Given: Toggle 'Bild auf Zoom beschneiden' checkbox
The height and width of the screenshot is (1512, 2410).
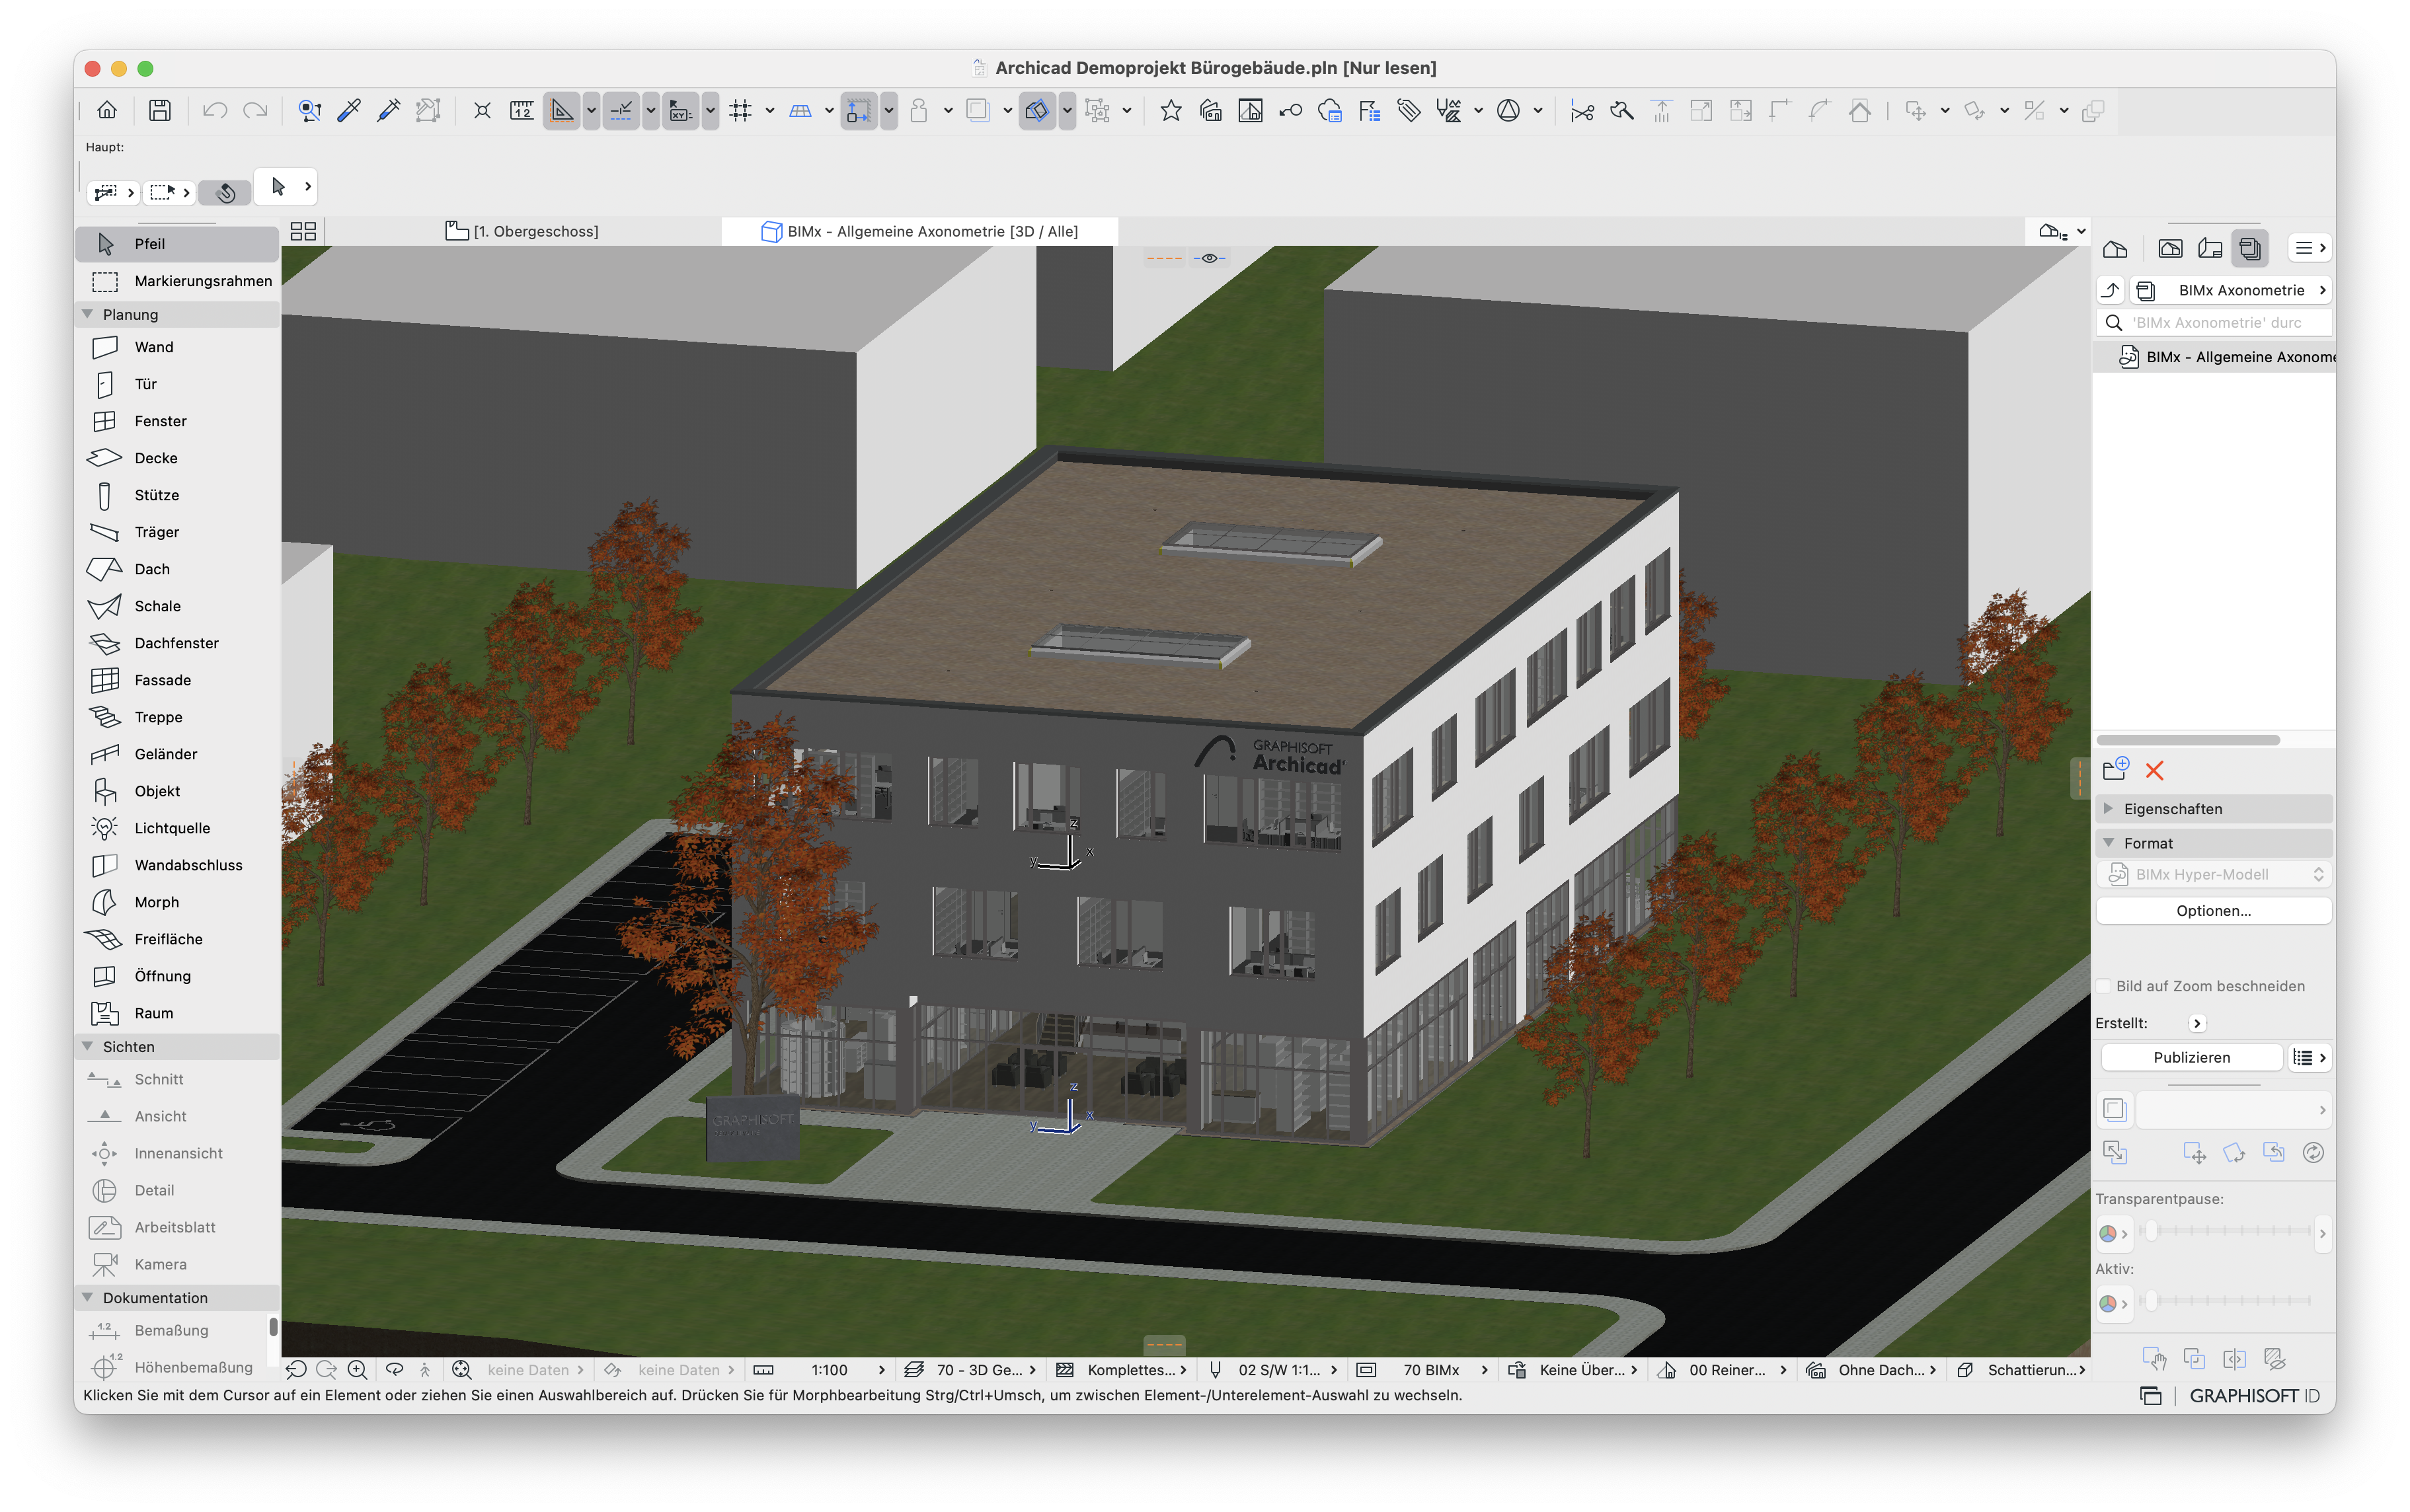Looking at the screenshot, I should [x=2105, y=986].
